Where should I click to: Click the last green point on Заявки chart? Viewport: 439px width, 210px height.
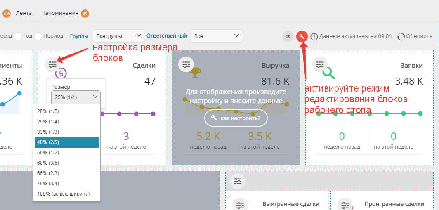pos(420,113)
